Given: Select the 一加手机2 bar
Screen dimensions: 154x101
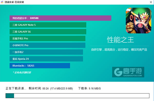Looking at the screenshot, I should tap(46, 52).
